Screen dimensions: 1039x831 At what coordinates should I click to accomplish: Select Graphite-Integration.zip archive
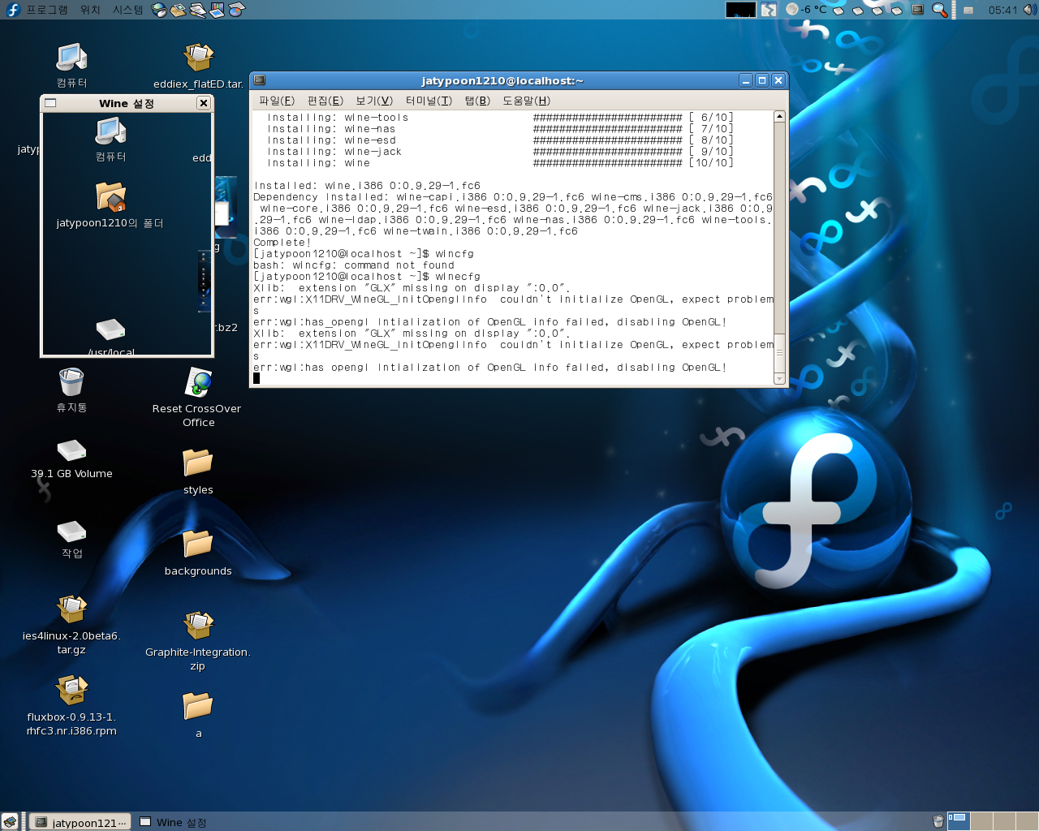click(198, 641)
